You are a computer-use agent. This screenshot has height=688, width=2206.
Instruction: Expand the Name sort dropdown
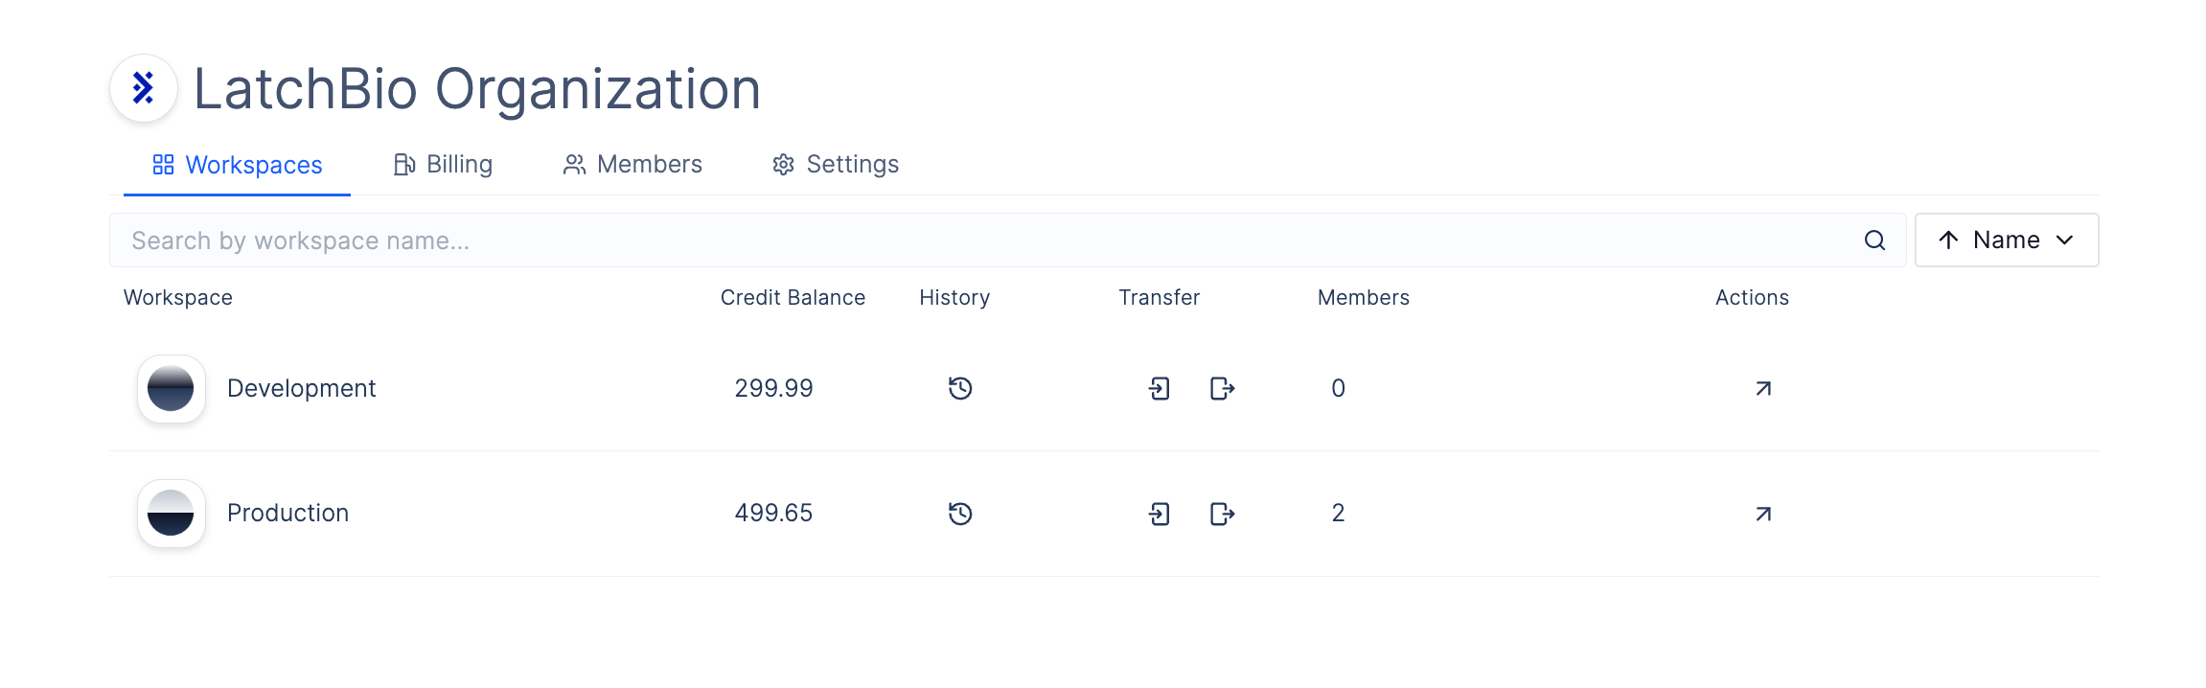coord(2064,240)
